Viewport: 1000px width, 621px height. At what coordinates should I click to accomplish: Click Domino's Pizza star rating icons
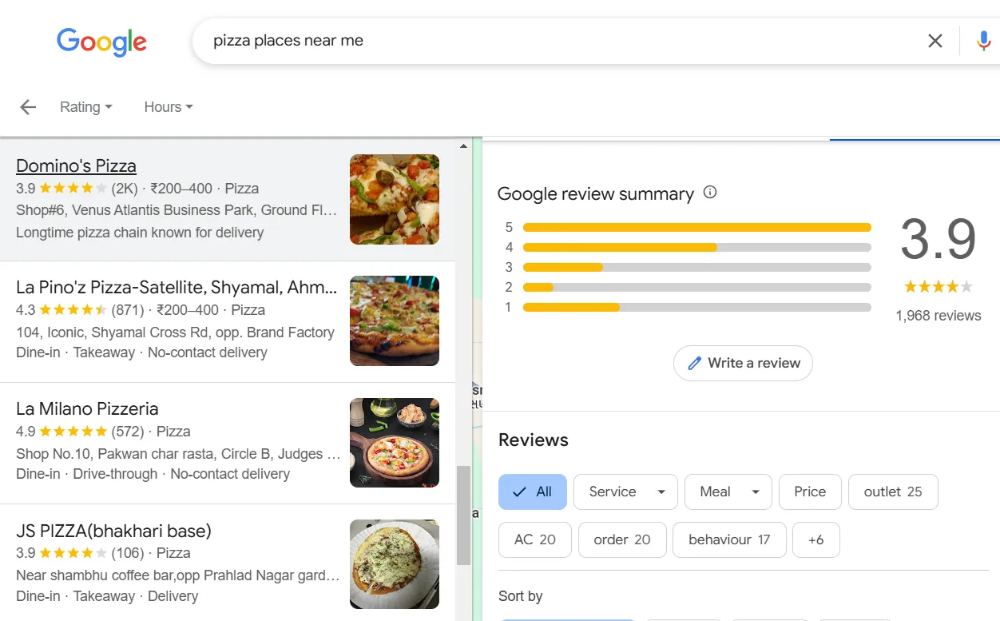tap(70, 189)
